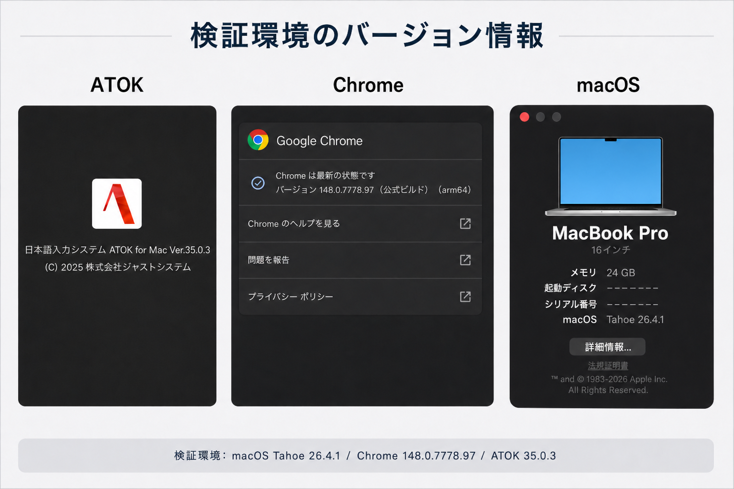Click the grey zoom dot in macOS window
The height and width of the screenshot is (489, 734).
pos(557,117)
